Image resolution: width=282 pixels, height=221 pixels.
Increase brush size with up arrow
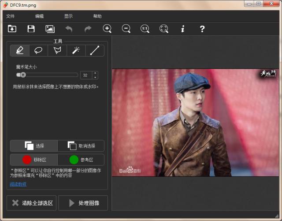point(95,73)
